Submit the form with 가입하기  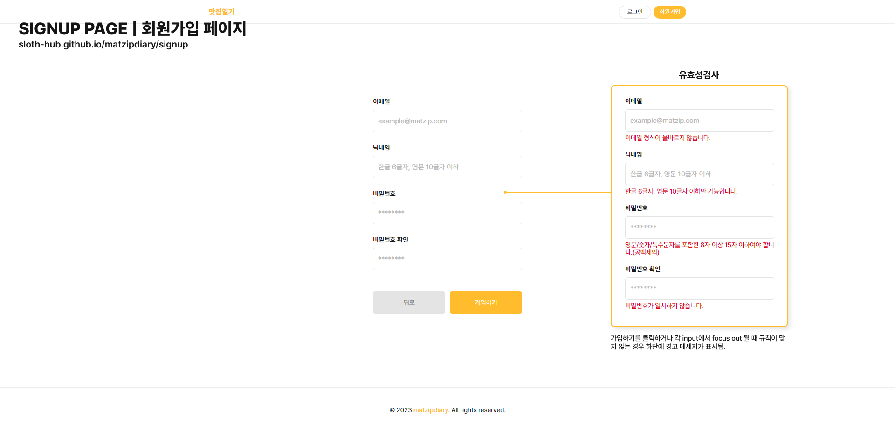click(x=486, y=302)
